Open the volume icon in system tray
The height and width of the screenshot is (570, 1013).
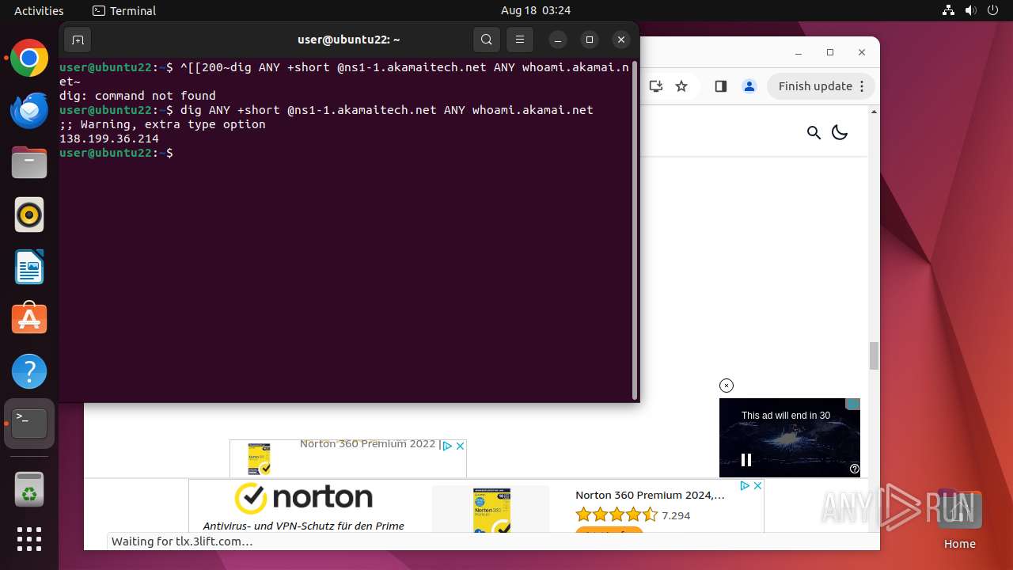click(x=971, y=10)
